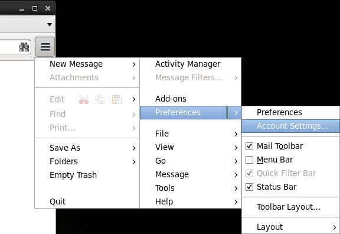Viewport: 340px width, 234px height.
Task: Close the window with X button
Action: pos(48,8)
